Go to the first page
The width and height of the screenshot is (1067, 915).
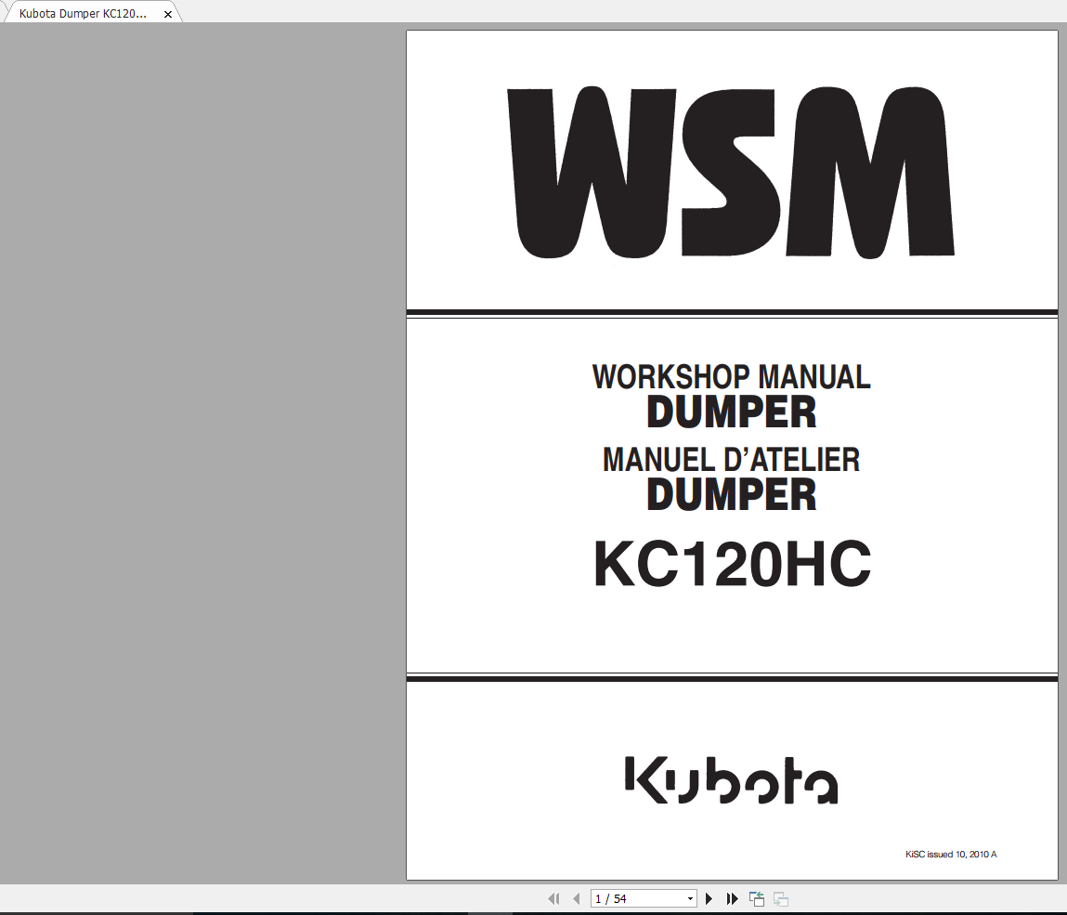pos(553,898)
